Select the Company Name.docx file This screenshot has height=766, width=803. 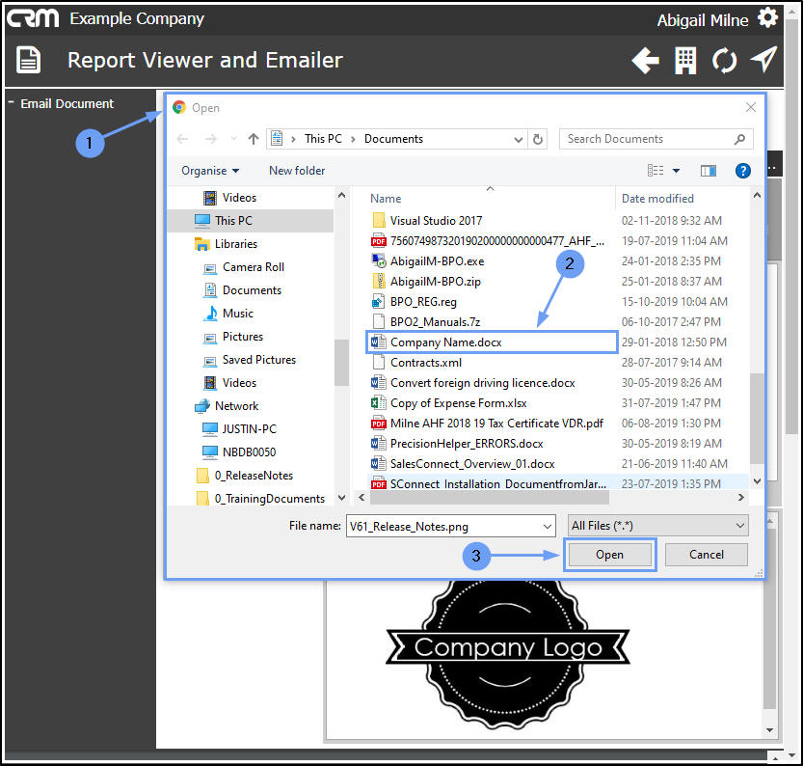(492, 342)
